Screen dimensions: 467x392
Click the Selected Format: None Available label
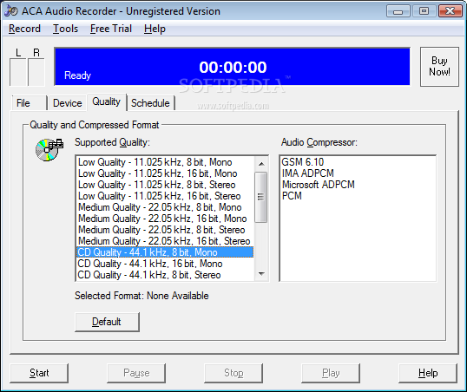[141, 296]
